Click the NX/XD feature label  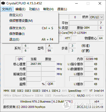click(81, 96)
